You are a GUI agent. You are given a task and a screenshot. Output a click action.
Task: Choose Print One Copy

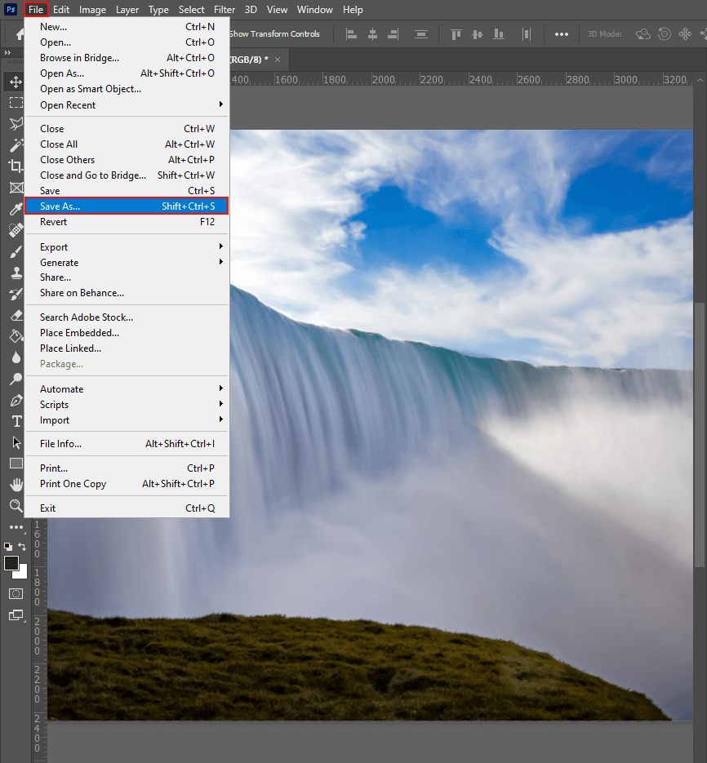[127, 484]
